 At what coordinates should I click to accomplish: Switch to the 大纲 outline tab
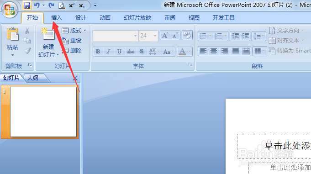(33, 78)
